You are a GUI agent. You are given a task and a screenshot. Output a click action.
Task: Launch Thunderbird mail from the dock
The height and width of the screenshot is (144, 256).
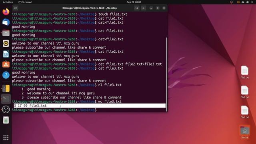[x=6, y=22]
